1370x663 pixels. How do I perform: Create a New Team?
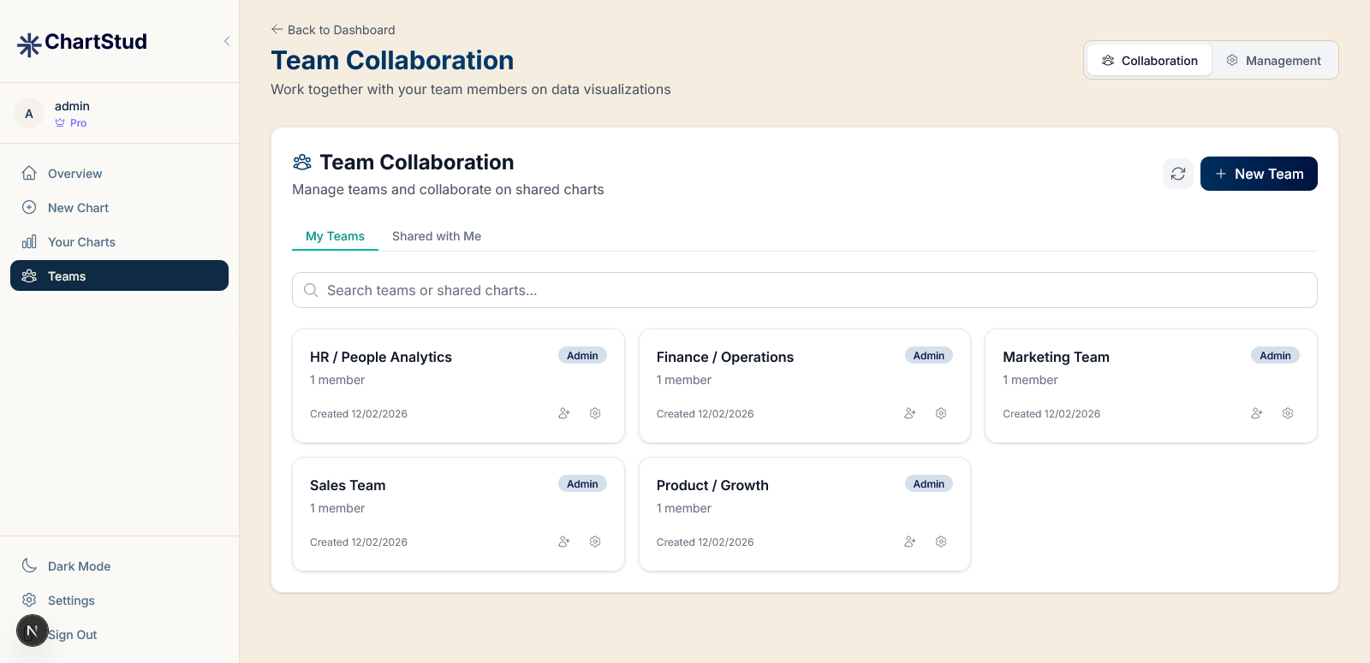point(1259,174)
